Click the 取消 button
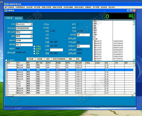This screenshot has height=116, width=142. (78, 59)
